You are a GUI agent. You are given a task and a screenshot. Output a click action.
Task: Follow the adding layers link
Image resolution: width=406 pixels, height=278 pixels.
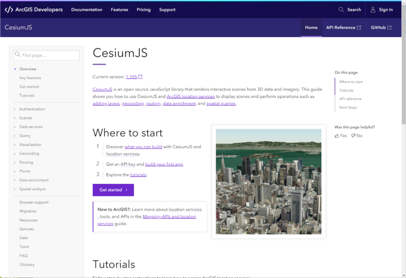(x=106, y=104)
